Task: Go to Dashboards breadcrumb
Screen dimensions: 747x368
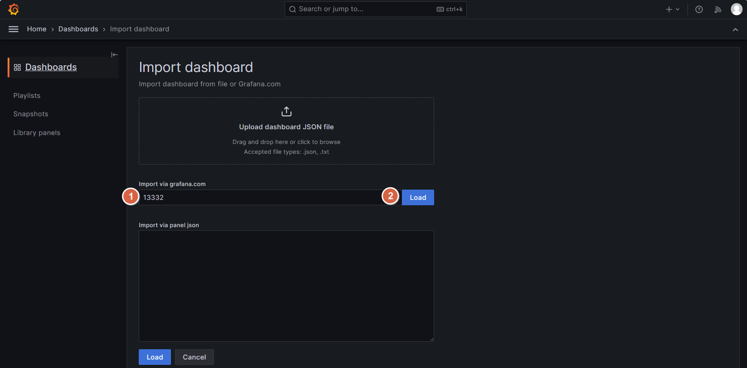Action: (x=78, y=29)
